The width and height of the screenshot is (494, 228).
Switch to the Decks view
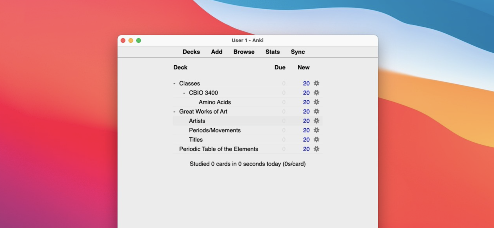pos(191,52)
